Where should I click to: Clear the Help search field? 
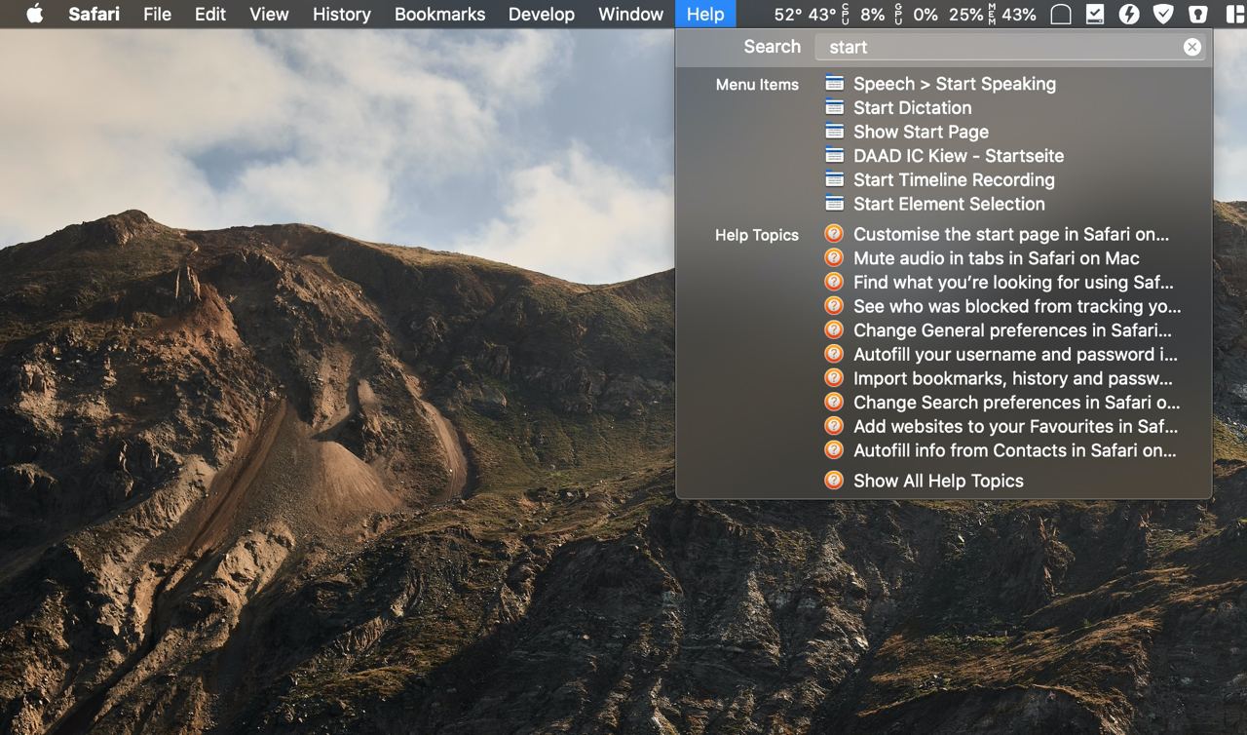(1192, 47)
